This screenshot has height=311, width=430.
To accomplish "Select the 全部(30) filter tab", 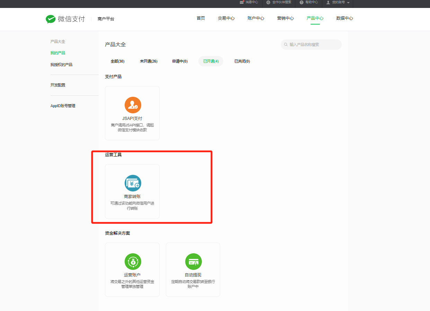I will pyautogui.click(x=117, y=61).
